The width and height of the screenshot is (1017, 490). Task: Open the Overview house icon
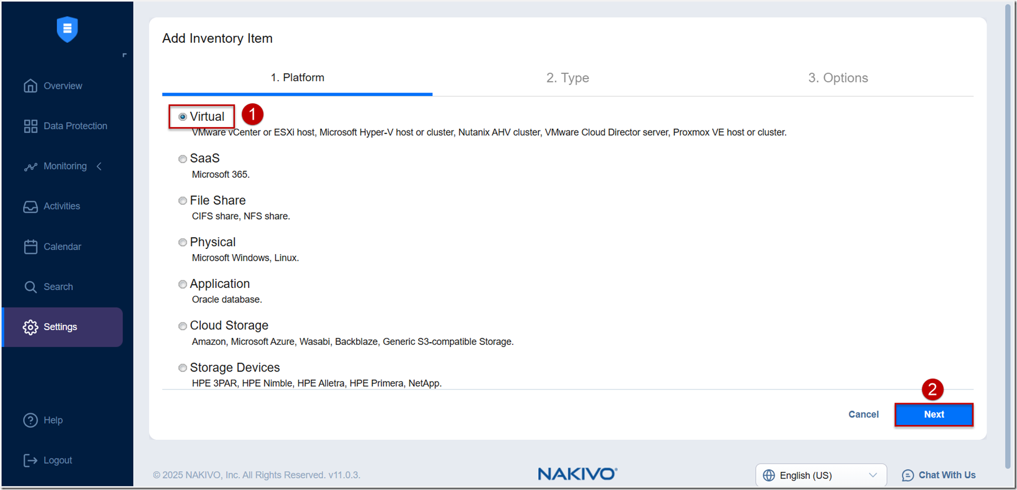(x=30, y=86)
